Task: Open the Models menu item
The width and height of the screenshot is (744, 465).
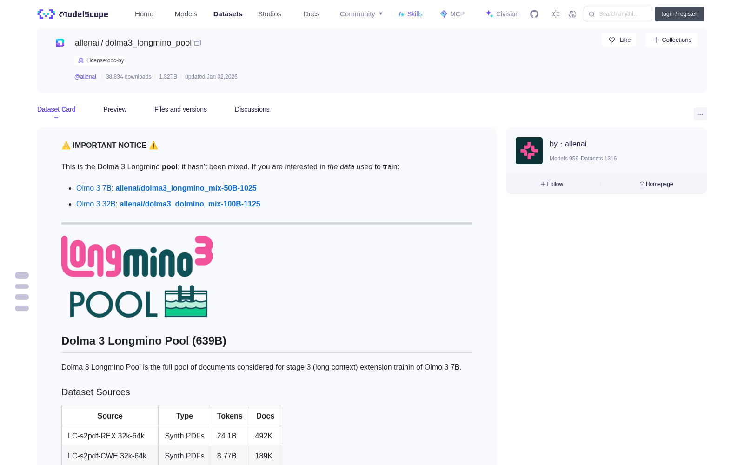Action: 186,14
